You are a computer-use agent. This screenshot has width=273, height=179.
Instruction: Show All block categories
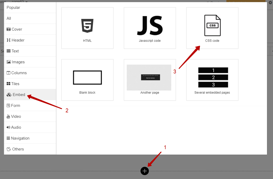[x=9, y=18]
